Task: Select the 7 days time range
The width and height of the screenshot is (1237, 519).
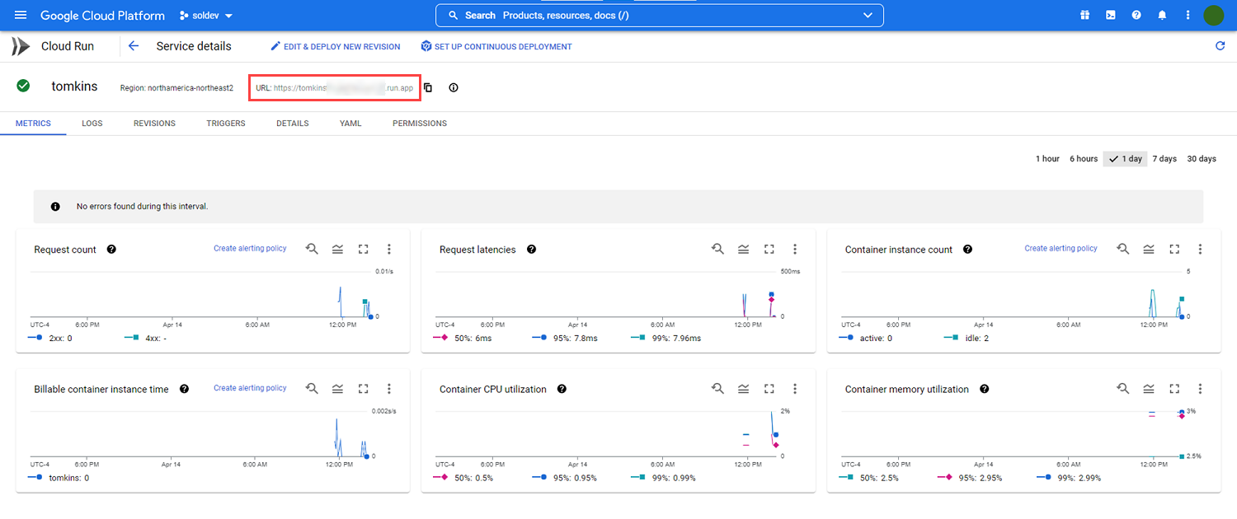Action: (1164, 159)
